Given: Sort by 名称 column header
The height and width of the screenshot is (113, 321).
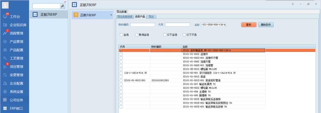Looking at the screenshot, I should [x=223, y=47].
